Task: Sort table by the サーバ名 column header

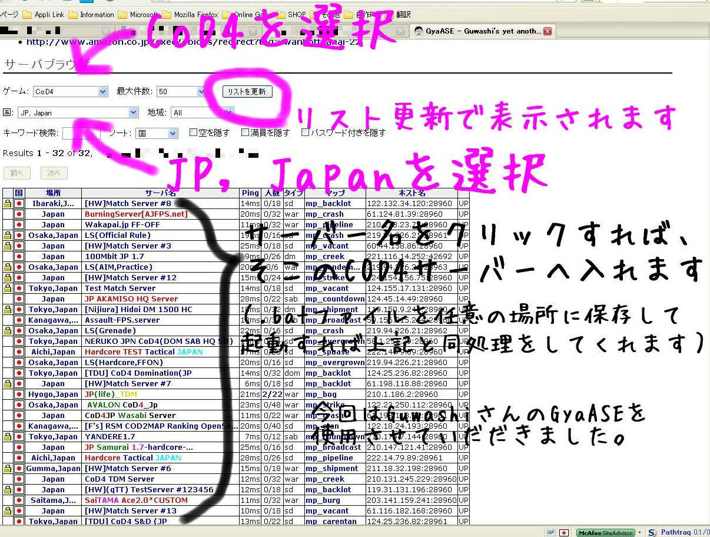Action: tap(160, 193)
